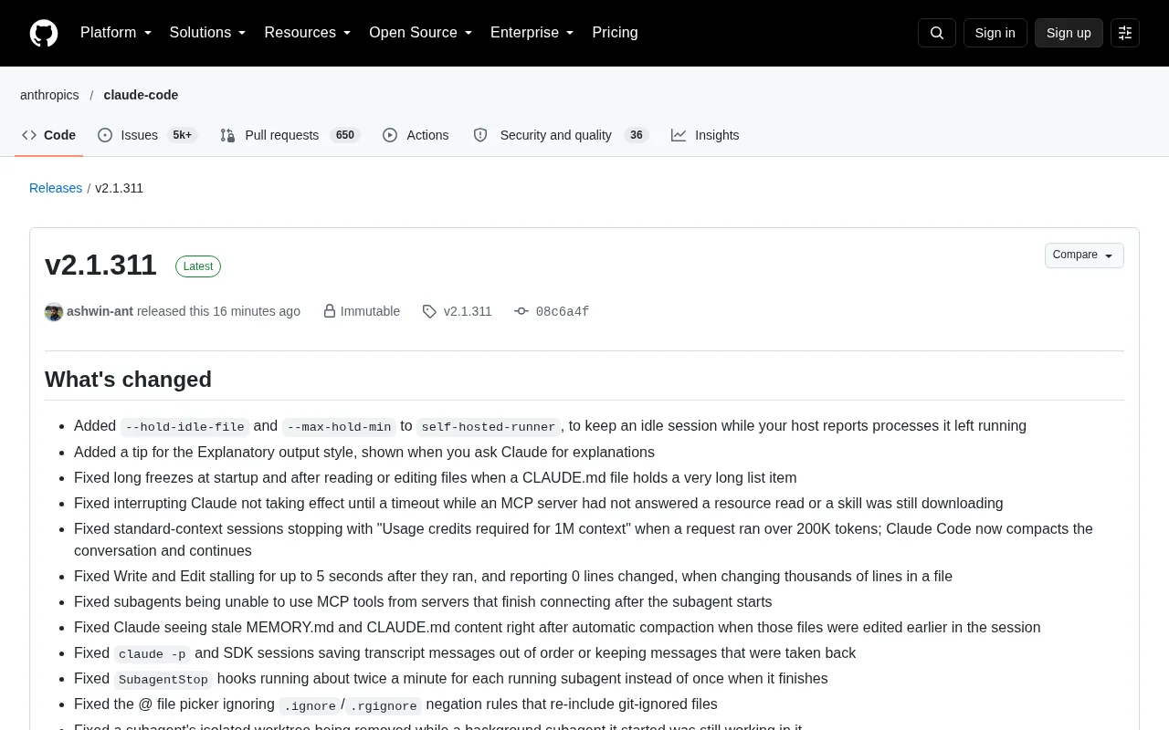The height and width of the screenshot is (730, 1169).
Task: Click the self-hosted-runner code text
Action: [489, 427]
